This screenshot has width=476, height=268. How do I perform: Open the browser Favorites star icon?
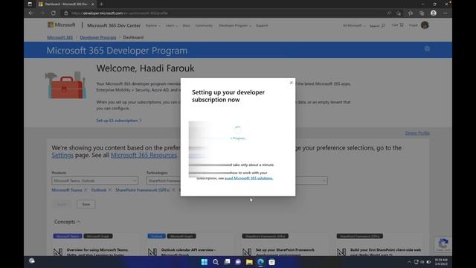(x=411, y=13)
